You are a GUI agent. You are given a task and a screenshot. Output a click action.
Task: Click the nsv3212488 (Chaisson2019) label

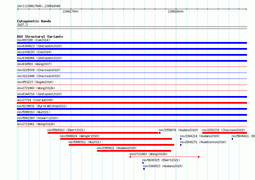click(x=39, y=76)
